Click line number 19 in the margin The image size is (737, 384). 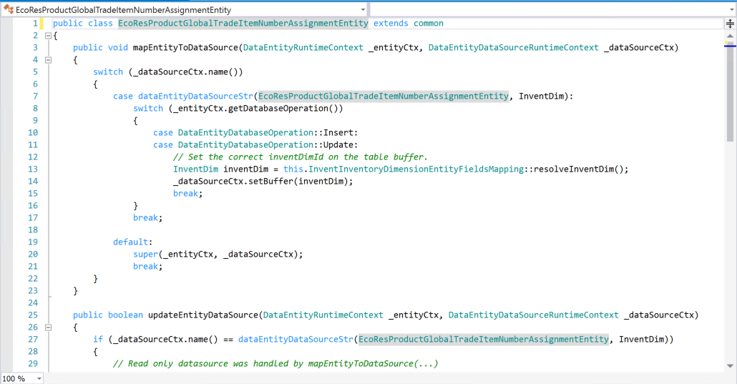coord(33,242)
